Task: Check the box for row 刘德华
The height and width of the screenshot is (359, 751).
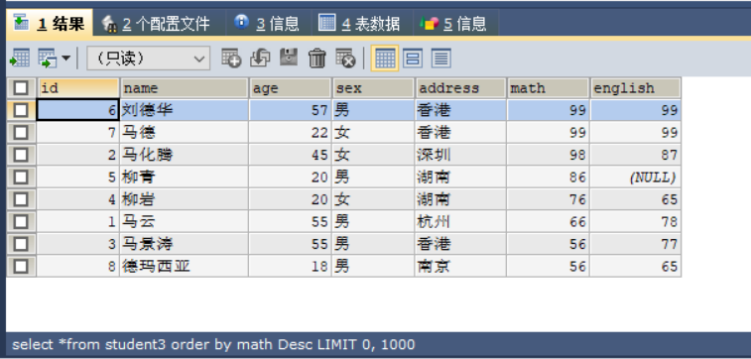Action: 21,110
